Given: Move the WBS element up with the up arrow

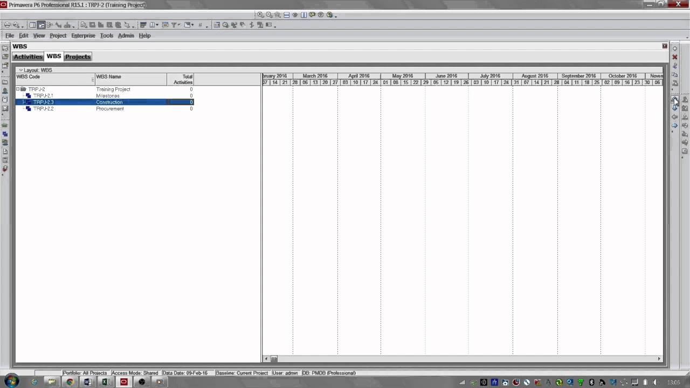Looking at the screenshot, I should coord(674,99).
